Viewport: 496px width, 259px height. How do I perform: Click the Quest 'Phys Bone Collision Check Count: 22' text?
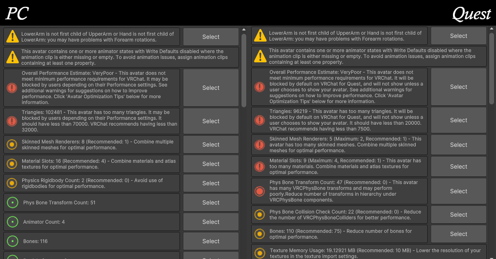[345, 215]
